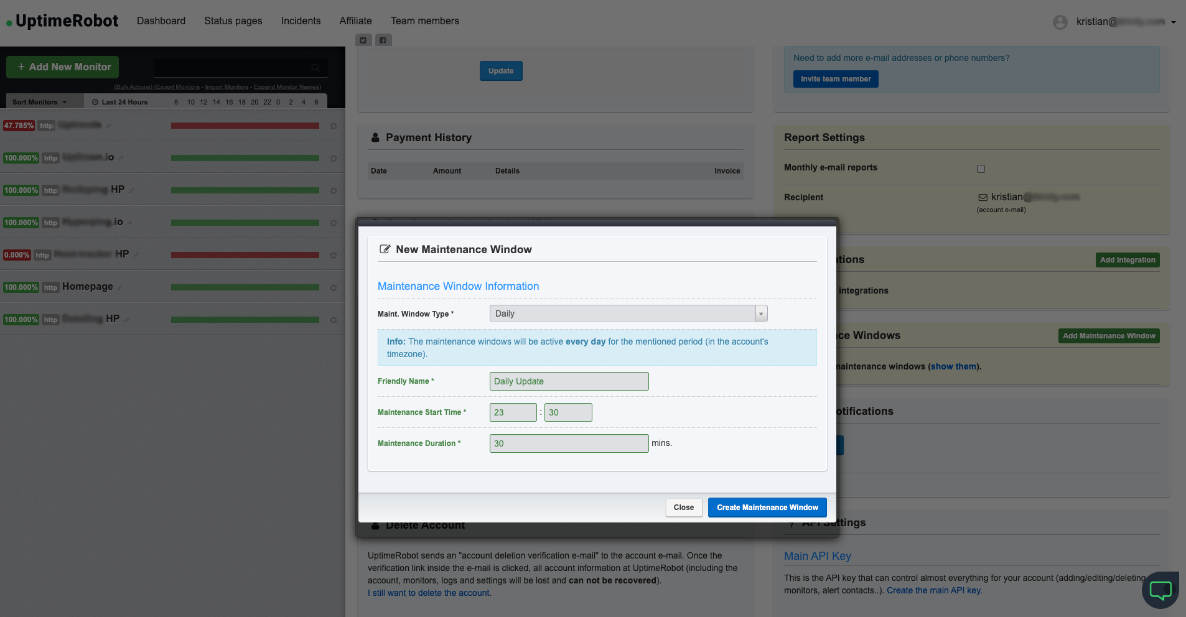
Task: Click the Close button in the dialog
Action: (684, 508)
